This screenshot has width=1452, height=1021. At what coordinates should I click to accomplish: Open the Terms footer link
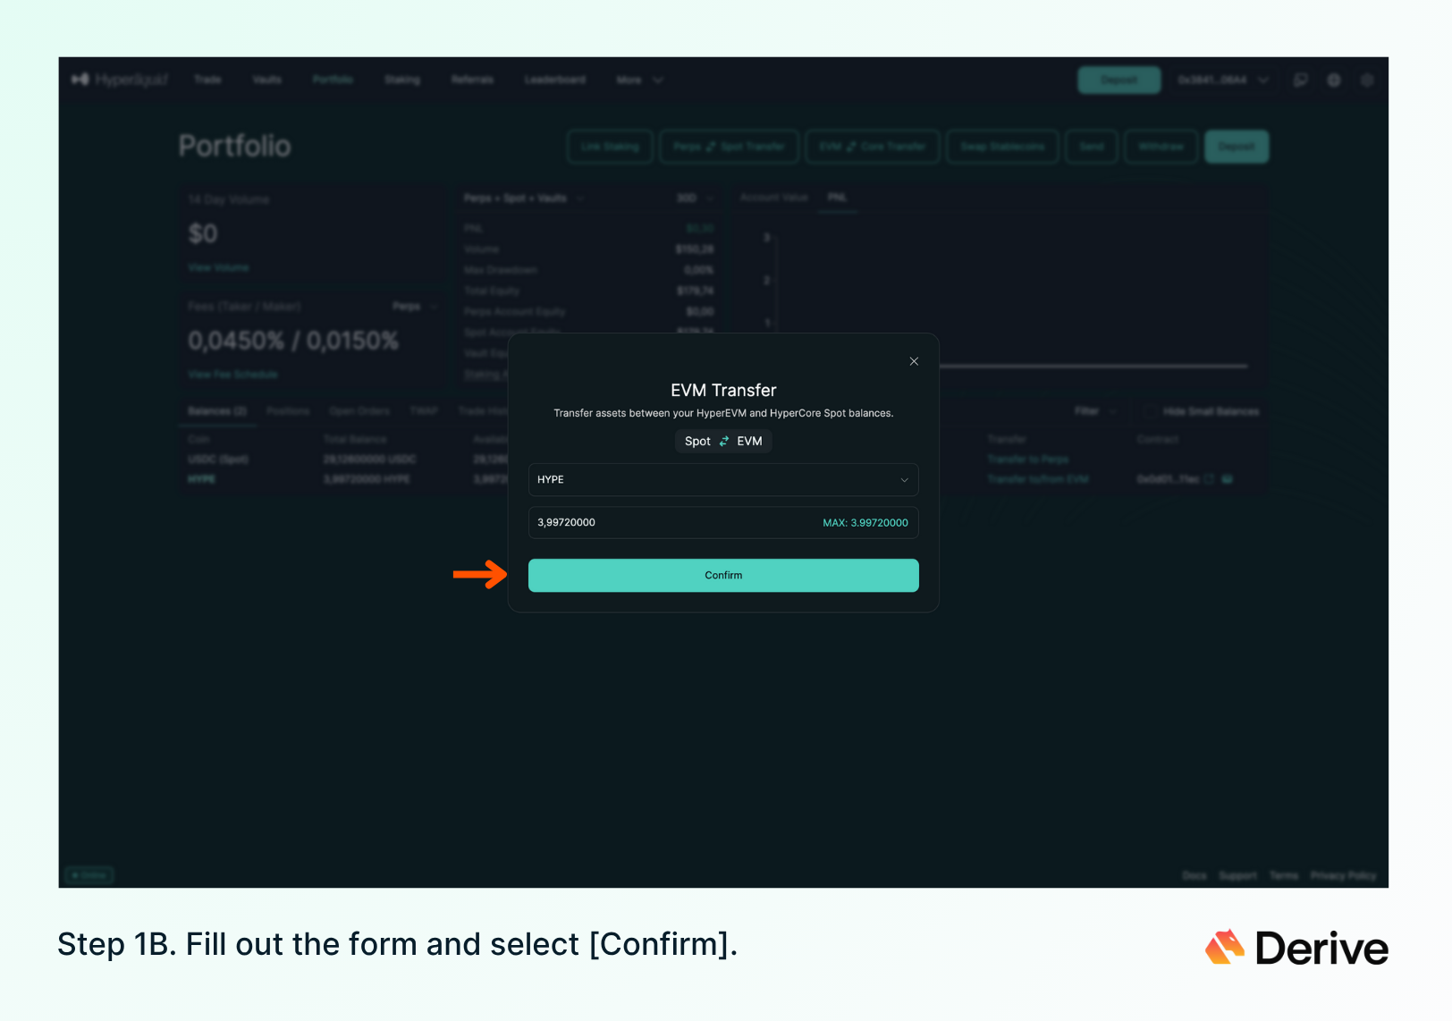(x=1284, y=875)
